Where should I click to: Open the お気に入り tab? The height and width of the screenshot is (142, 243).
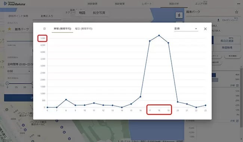pos(47,16)
